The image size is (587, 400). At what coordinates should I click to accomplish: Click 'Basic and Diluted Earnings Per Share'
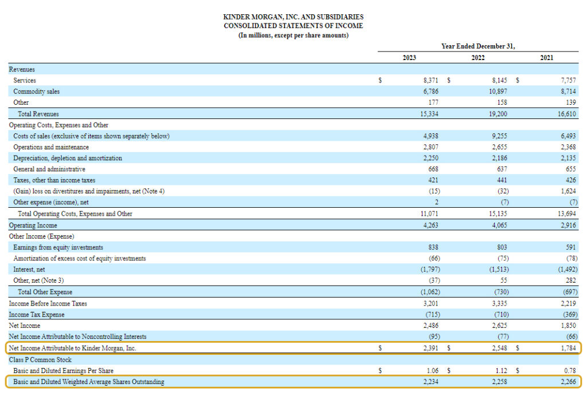click(x=63, y=371)
